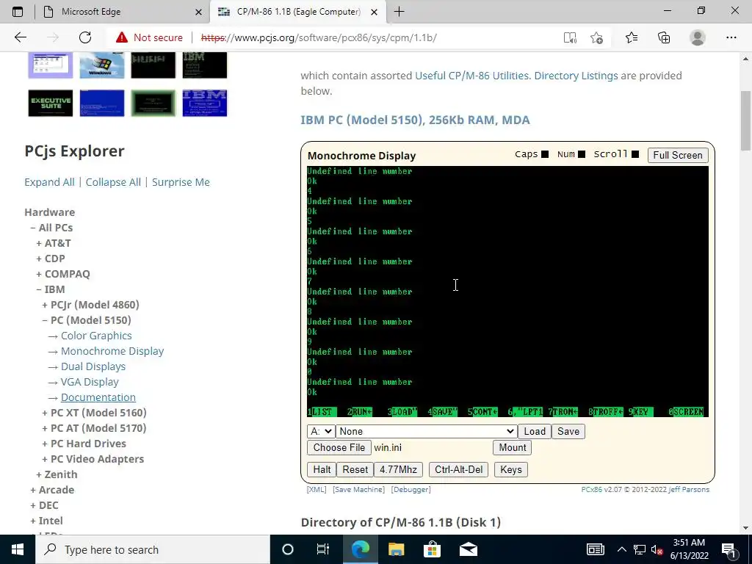This screenshot has height=564, width=752.
Task: Expand the COMPAQ tree node
Action: pos(39,274)
